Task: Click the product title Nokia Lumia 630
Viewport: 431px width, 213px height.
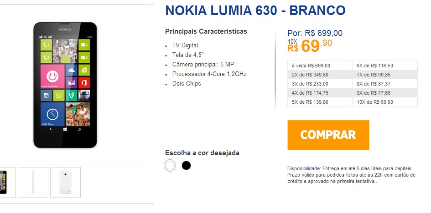Action: point(255,10)
